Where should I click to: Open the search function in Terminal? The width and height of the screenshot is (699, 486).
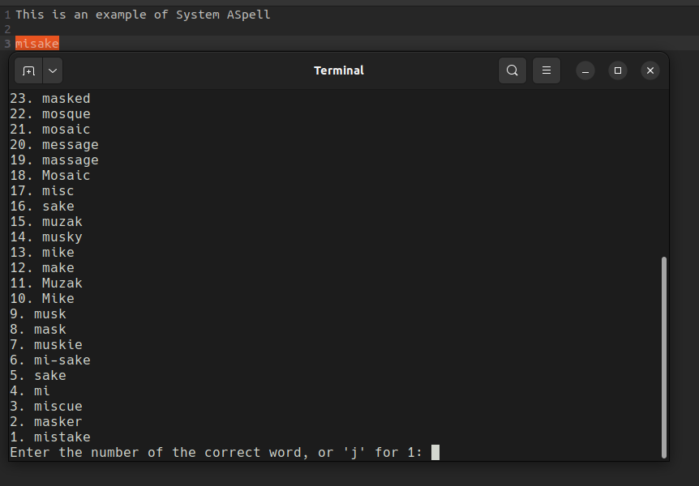click(512, 70)
